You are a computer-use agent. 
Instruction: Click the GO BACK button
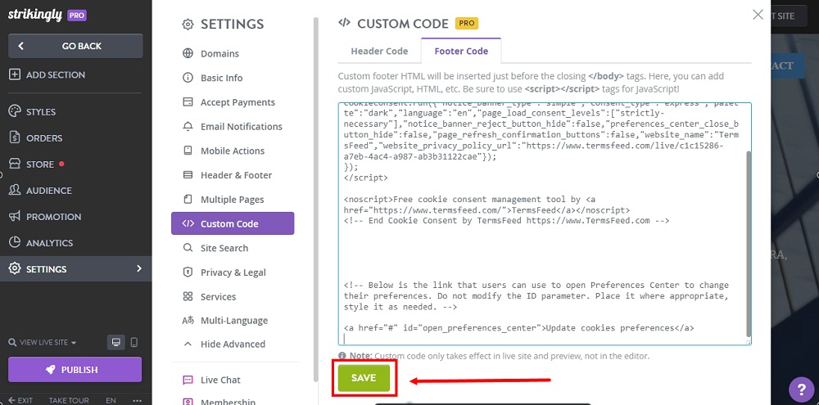coord(75,46)
